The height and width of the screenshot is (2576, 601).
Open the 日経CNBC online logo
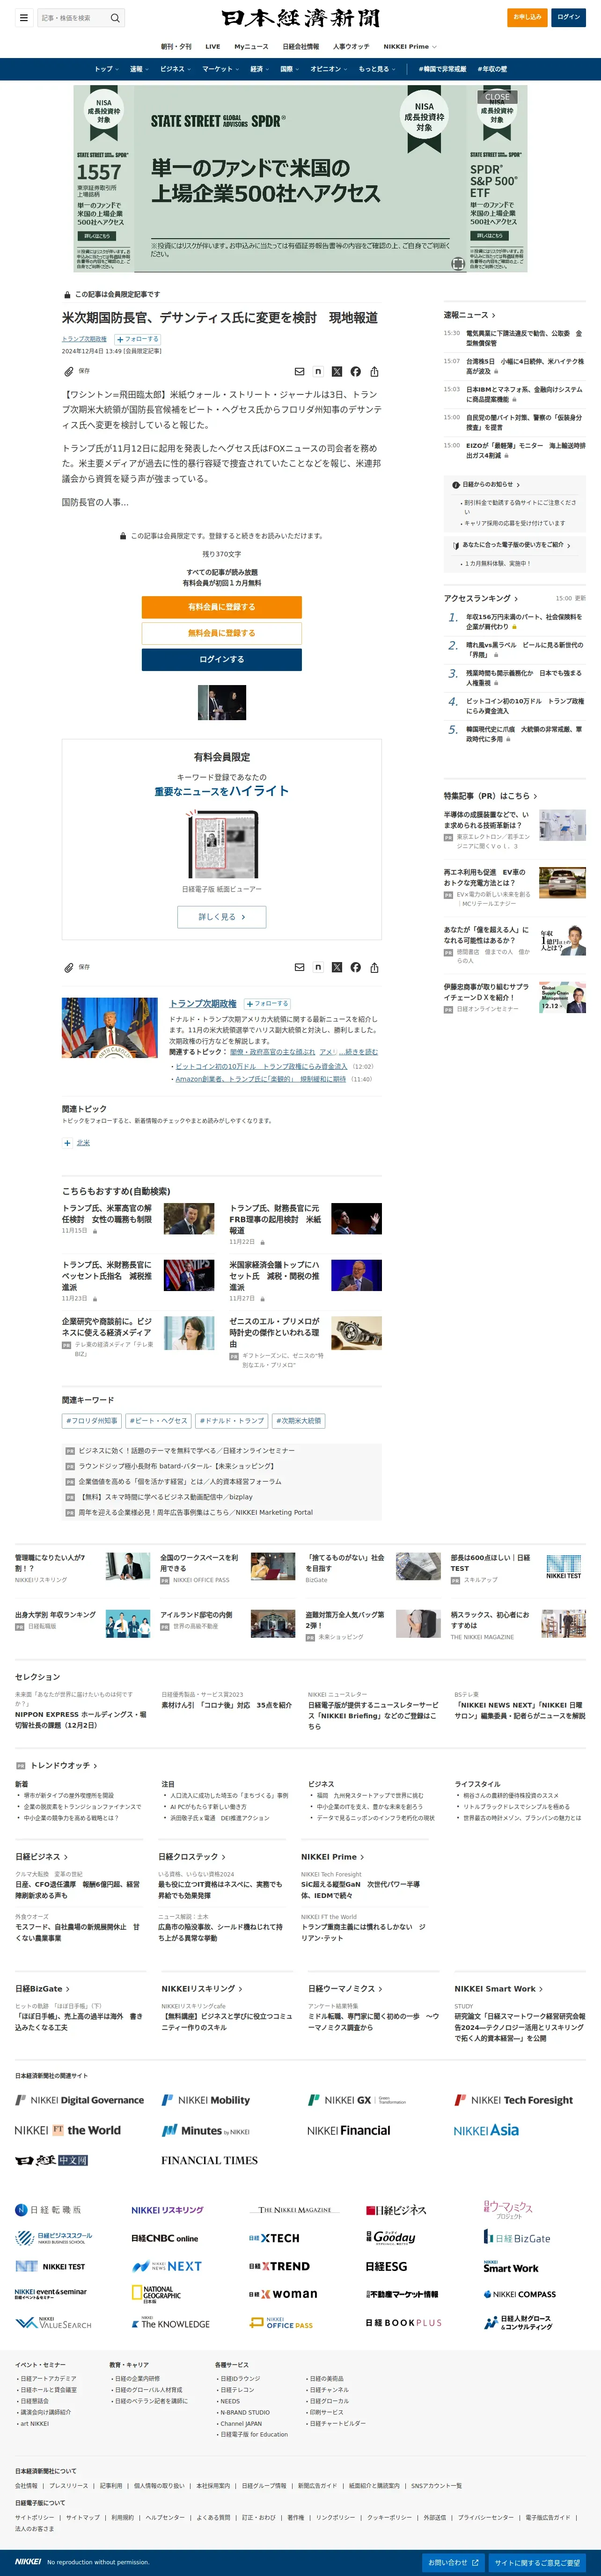click(x=165, y=2238)
